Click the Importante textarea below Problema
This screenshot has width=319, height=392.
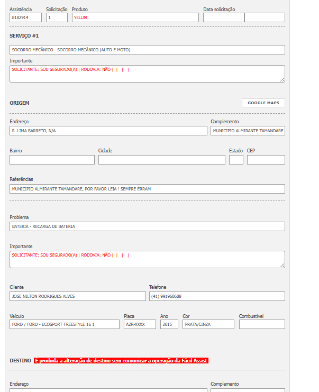(147, 260)
